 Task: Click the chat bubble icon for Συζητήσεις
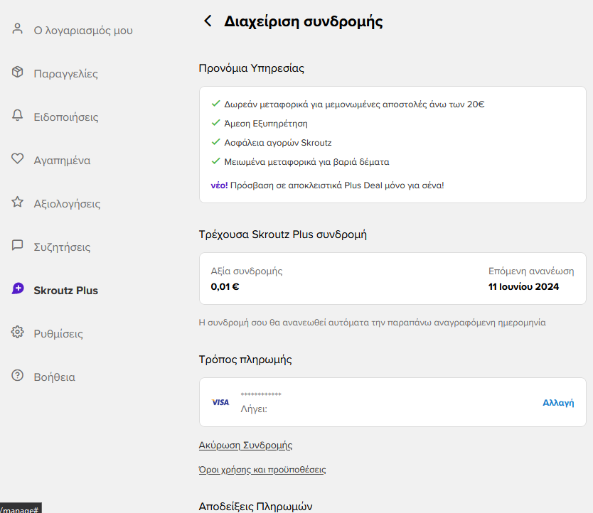click(17, 245)
